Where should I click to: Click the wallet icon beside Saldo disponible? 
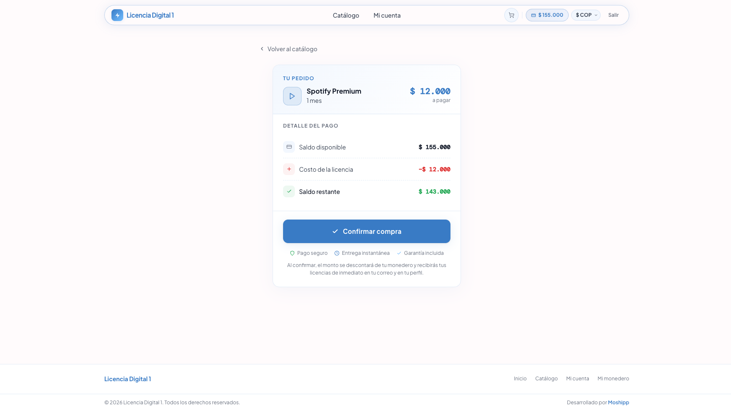pyautogui.click(x=289, y=147)
